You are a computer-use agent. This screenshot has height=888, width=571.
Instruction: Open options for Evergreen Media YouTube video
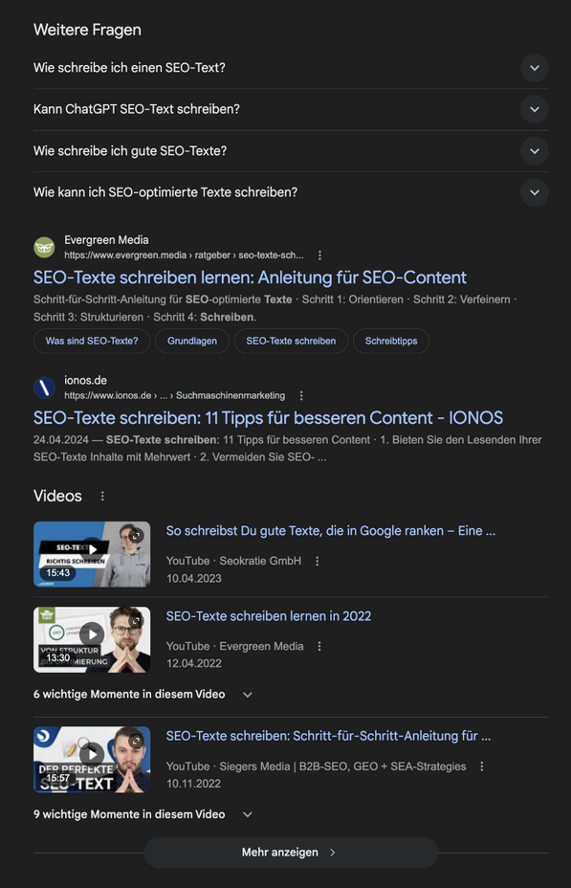319,646
